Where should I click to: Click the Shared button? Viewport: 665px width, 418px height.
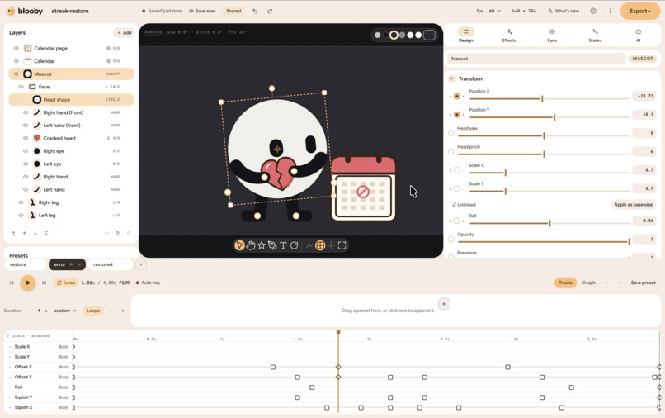tap(233, 11)
